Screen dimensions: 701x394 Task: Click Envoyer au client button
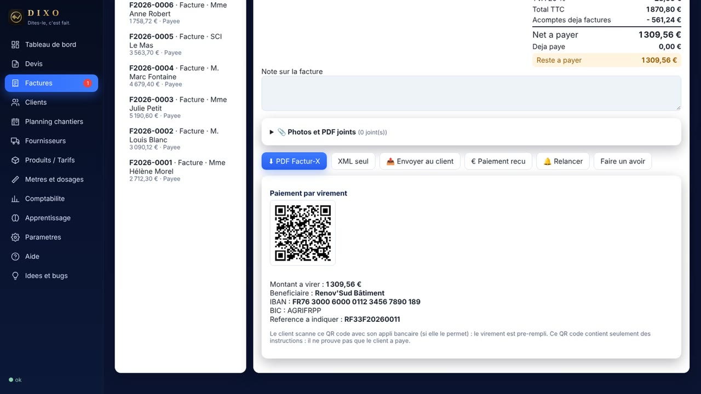420,161
